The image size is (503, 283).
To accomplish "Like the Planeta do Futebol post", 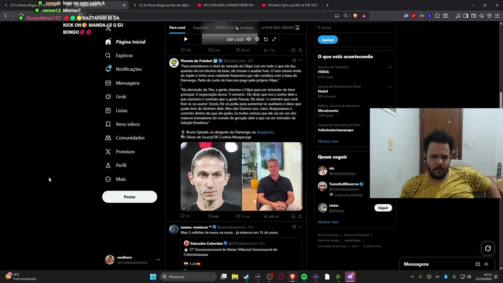I will pos(242,216).
